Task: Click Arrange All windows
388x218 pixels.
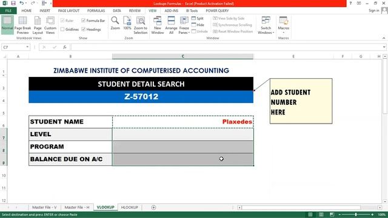Action: point(171,25)
